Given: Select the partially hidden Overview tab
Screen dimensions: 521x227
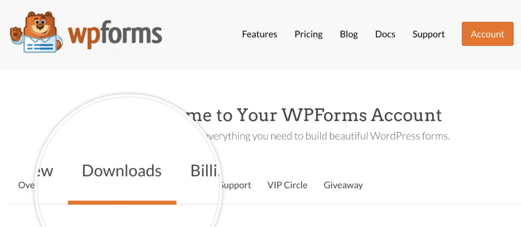Looking at the screenshot, I should click(26, 185).
